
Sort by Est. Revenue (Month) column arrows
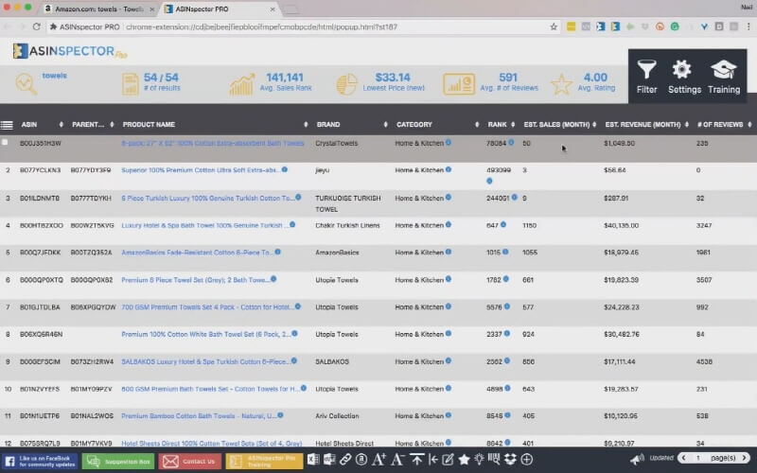pos(687,125)
